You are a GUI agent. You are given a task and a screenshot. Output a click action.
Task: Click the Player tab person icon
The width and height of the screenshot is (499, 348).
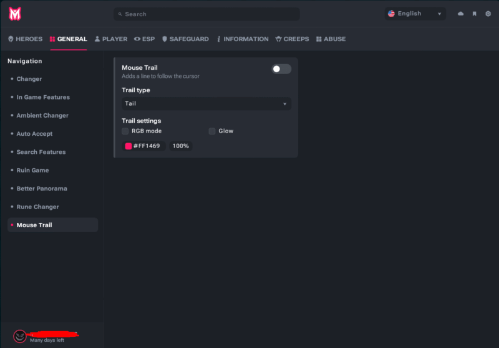pos(97,39)
